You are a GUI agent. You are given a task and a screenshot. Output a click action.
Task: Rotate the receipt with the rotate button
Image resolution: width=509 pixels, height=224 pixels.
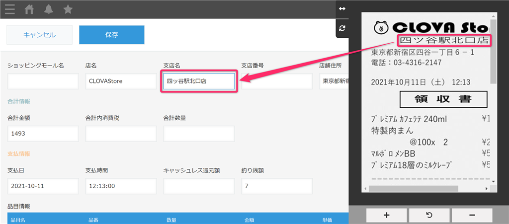point(429,215)
